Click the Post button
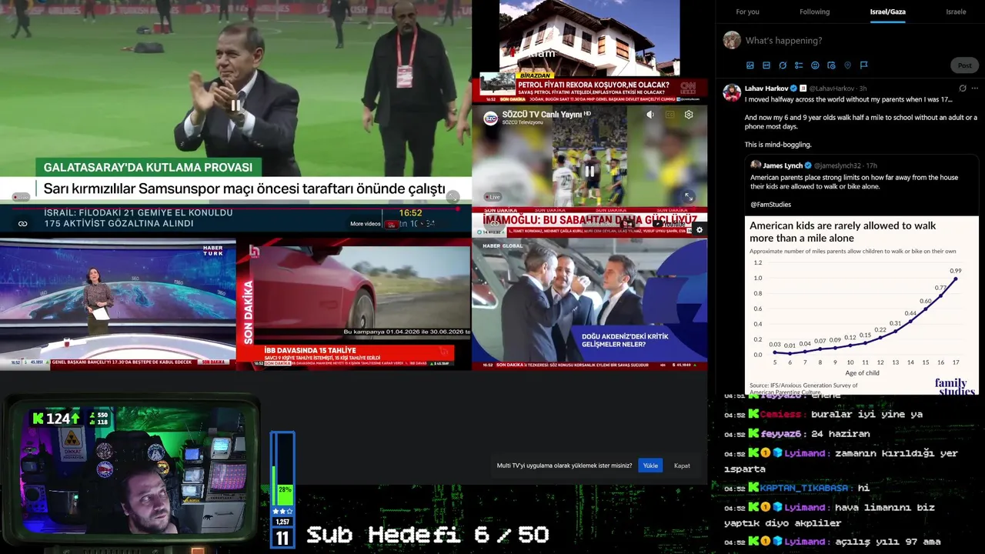The width and height of the screenshot is (985, 554). coord(964,65)
